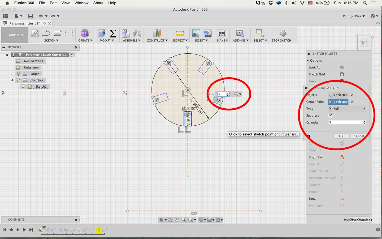Open the MODIFY dropdown menu
Viewport: 382px width, 239px height.
[x=107, y=40]
